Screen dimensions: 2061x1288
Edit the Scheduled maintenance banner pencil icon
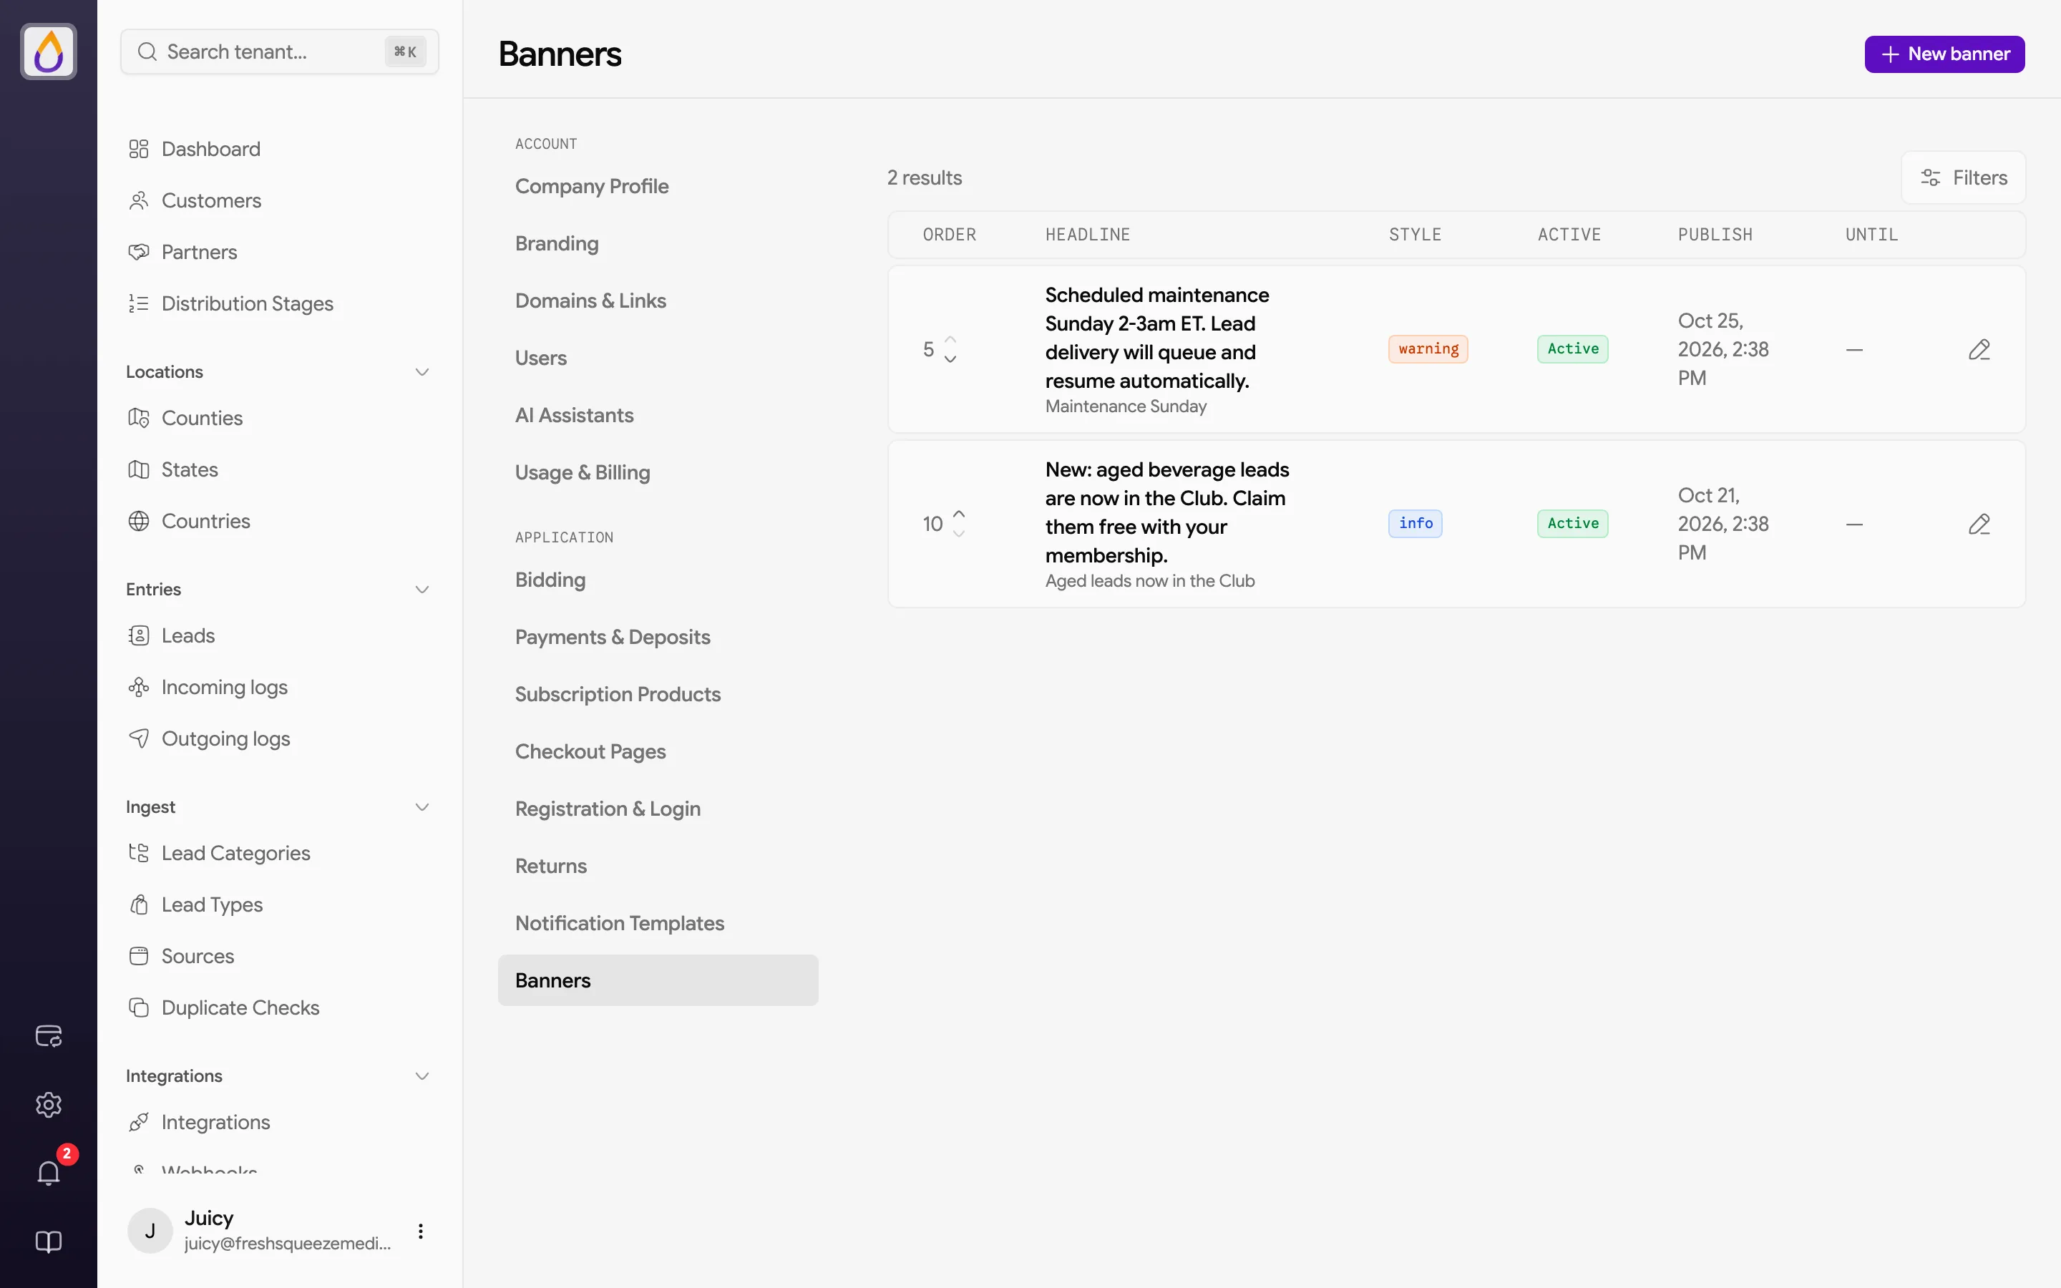tap(1979, 349)
